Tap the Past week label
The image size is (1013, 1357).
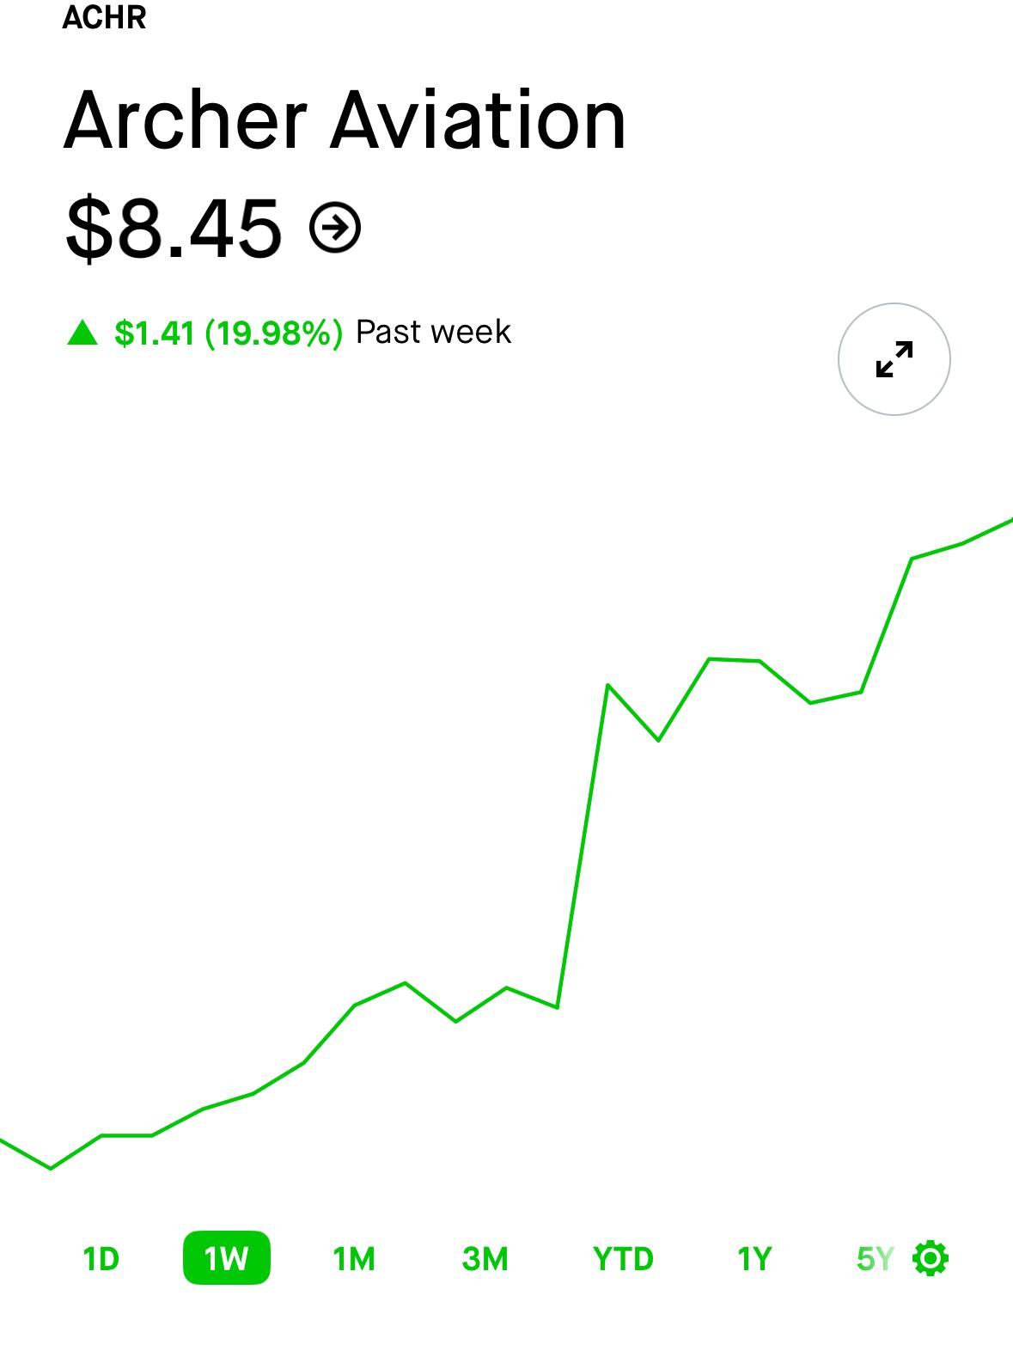coord(433,332)
